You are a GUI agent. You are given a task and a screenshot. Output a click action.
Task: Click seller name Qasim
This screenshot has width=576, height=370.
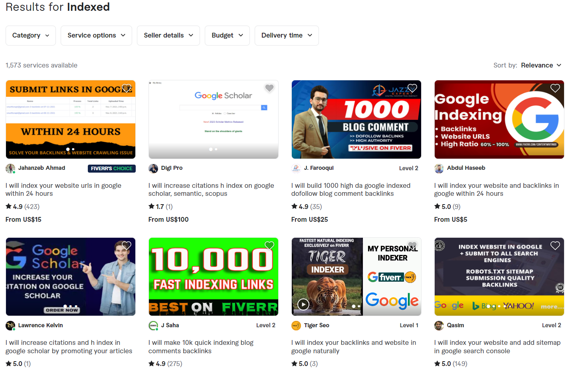pos(455,325)
